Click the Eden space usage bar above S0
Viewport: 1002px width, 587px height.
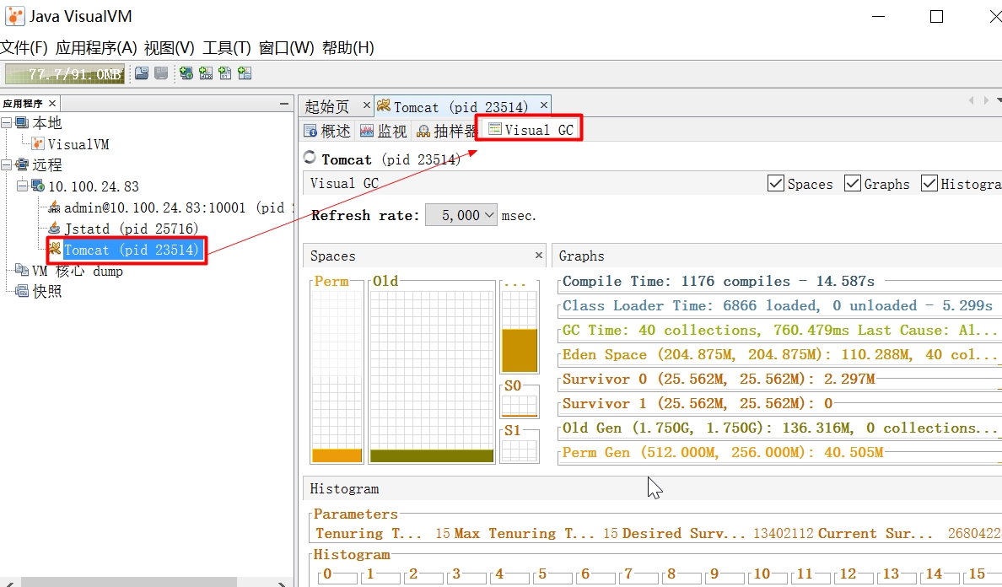coord(520,350)
